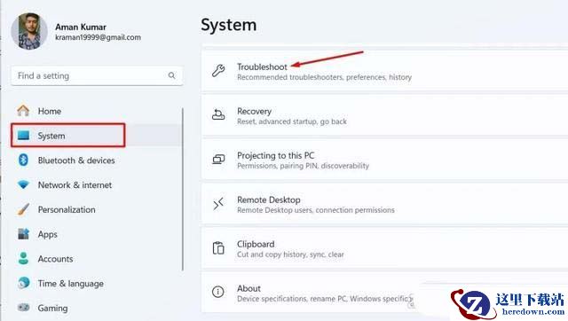
Task: Click Aman Kumar's profile picture
Action: tap(29, 31)
